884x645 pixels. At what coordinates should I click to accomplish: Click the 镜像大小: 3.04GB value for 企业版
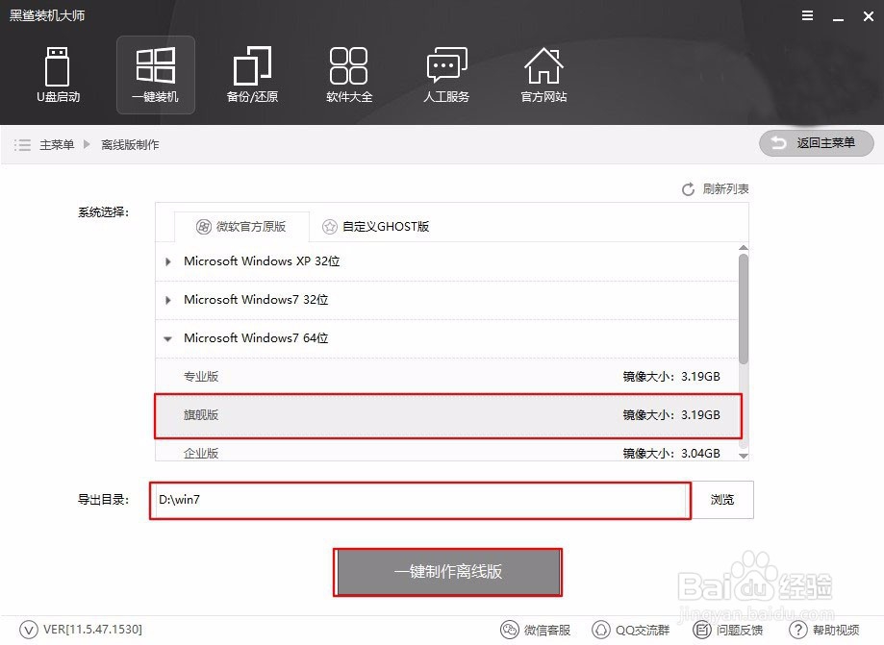[671, 453]
